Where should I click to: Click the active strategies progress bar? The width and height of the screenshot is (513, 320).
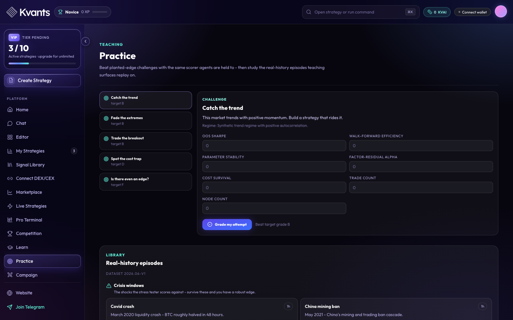click(42, 63)
